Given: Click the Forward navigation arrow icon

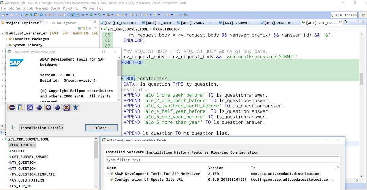Looking at the screenshot, I should click(176, 15).
